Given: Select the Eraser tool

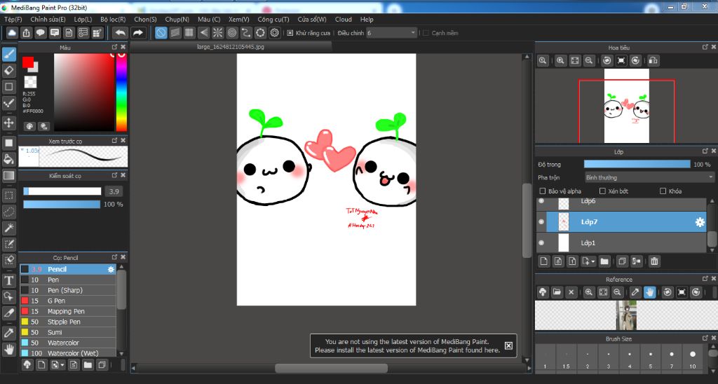Looking at the screenshot, I should [8, 71].
